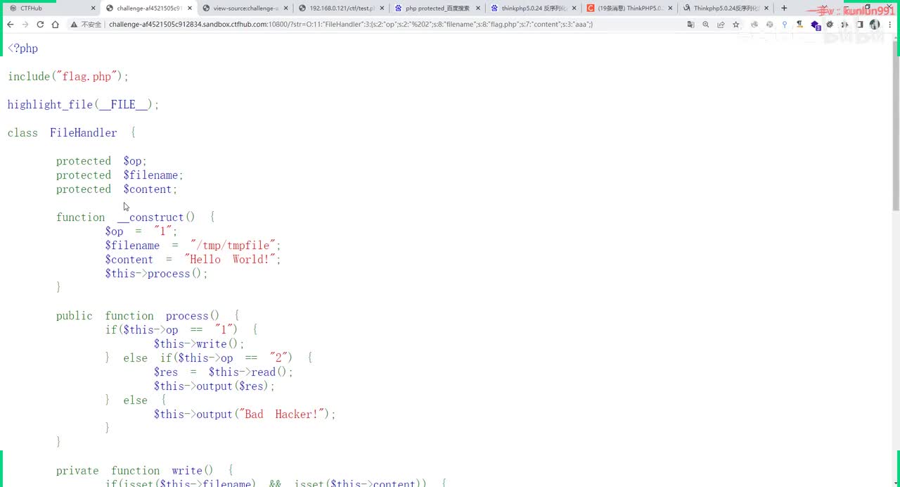The image size is (900, 487).
Task: Click the highlight_file(__FILE__); line
Action: pyautogui.click(x=83, y=104)
